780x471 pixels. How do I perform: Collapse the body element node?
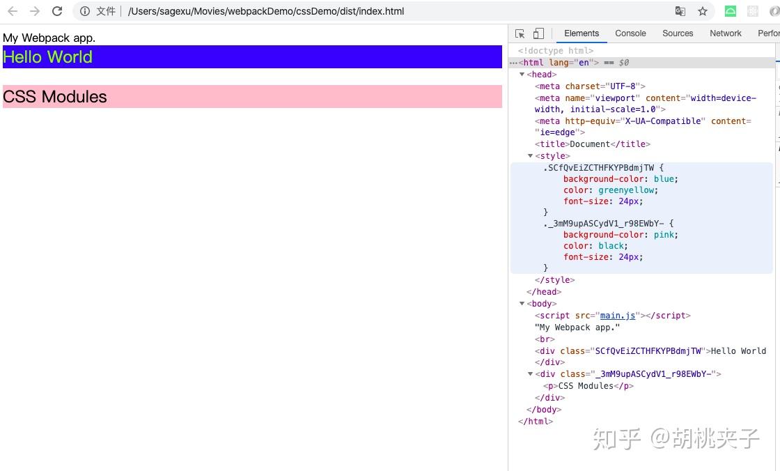pyautogui.click(x=522, y=303)
